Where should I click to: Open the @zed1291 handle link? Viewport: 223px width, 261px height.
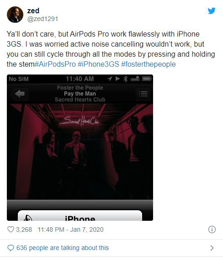tap(42, 19)
